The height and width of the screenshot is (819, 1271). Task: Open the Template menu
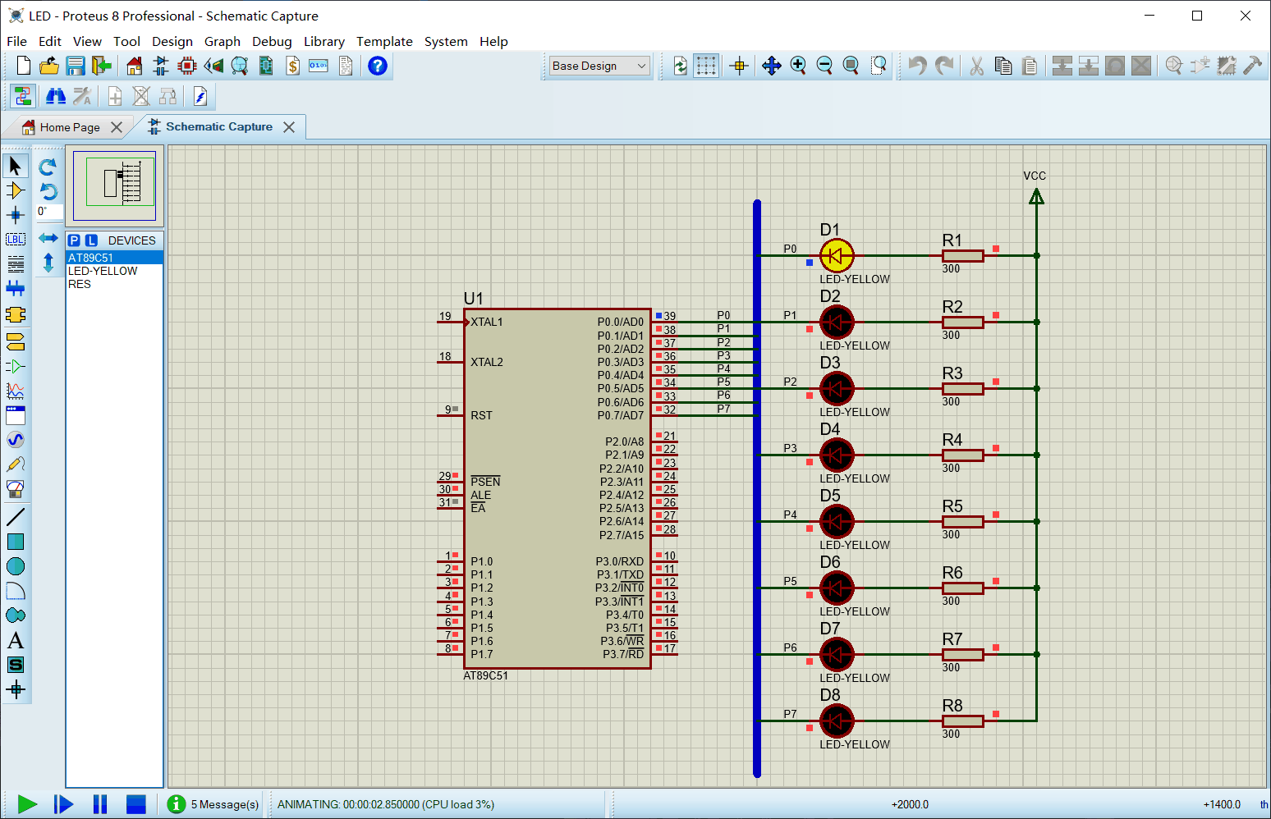point(384,41)
